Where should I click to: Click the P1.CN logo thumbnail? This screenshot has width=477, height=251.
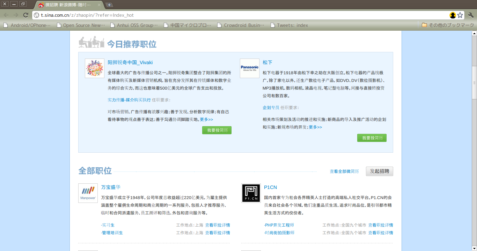251,193
